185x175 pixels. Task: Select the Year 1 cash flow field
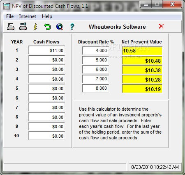point(46,50)
